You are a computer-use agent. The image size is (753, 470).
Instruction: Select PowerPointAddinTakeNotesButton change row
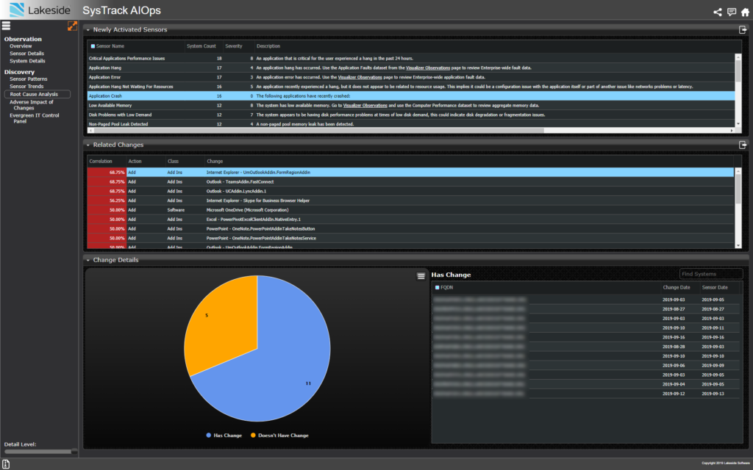[410, 229]
